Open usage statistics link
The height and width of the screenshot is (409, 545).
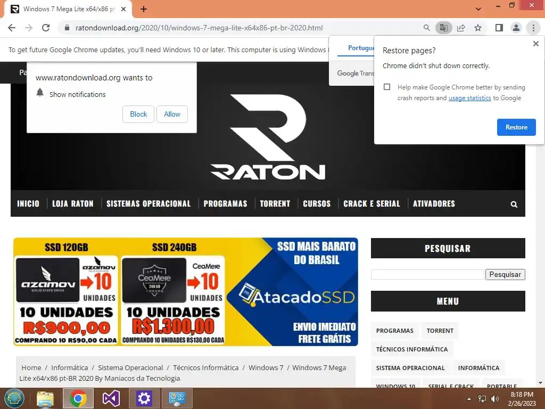(469, 98)
